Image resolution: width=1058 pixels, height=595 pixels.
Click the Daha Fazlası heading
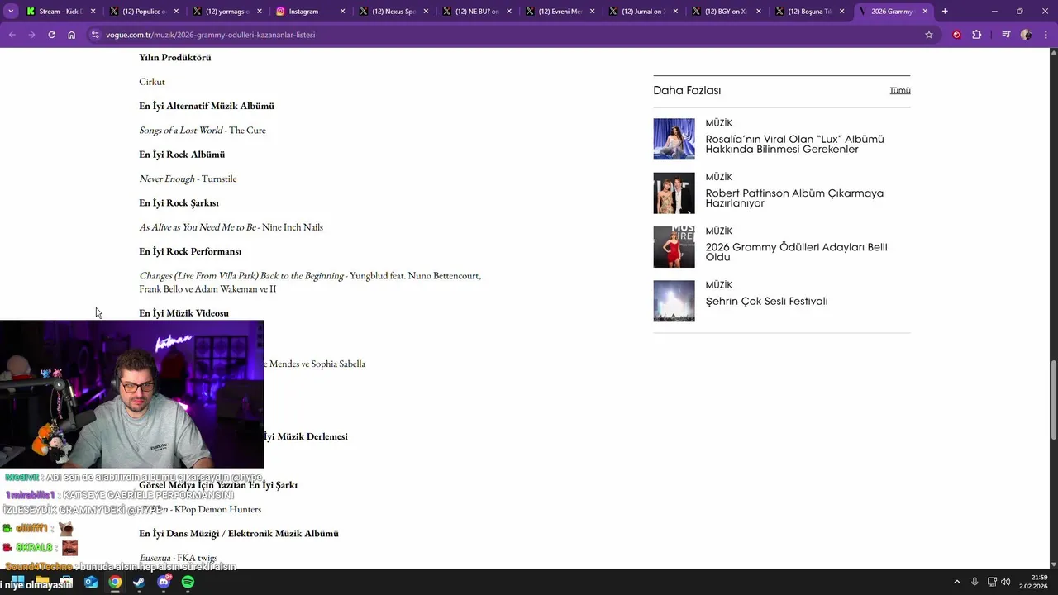click(x=687, y=91)
